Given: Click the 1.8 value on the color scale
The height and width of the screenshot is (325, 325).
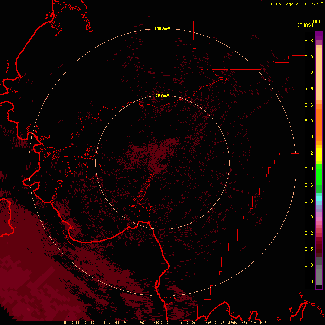Looking at the screenshot, I should (309, 201).
